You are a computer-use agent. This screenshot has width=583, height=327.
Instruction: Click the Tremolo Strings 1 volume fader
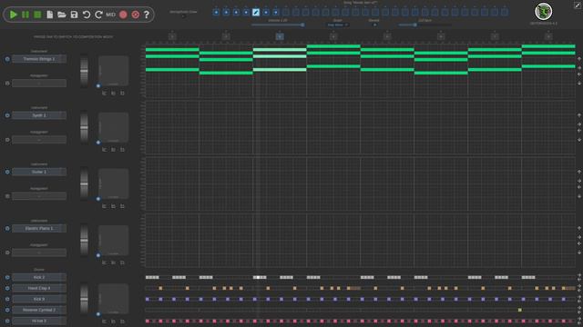click(85, 71)
